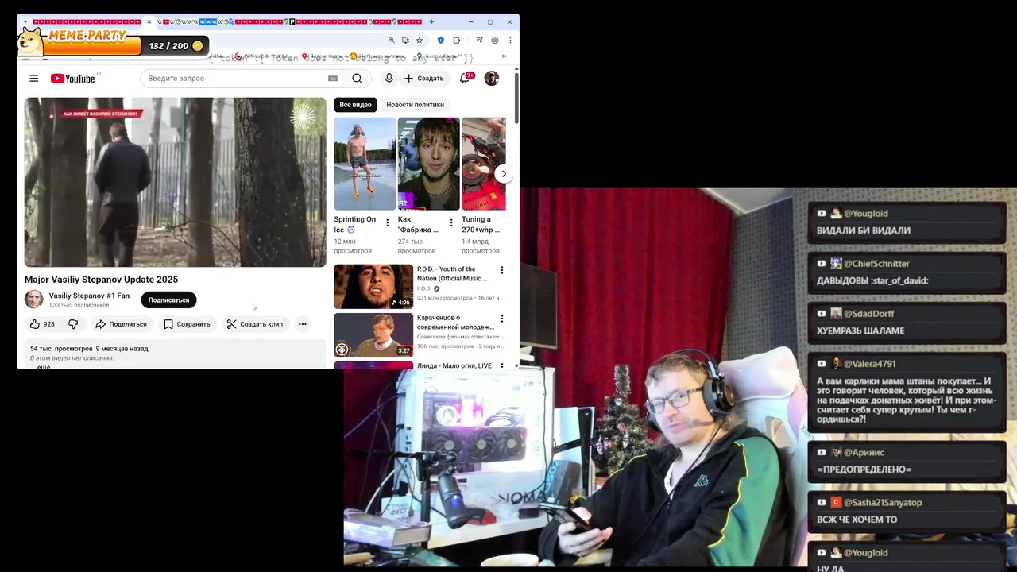Open the YouTube hamburger guide menu
The image size is (1017, 572).
[x=33, y=79]
